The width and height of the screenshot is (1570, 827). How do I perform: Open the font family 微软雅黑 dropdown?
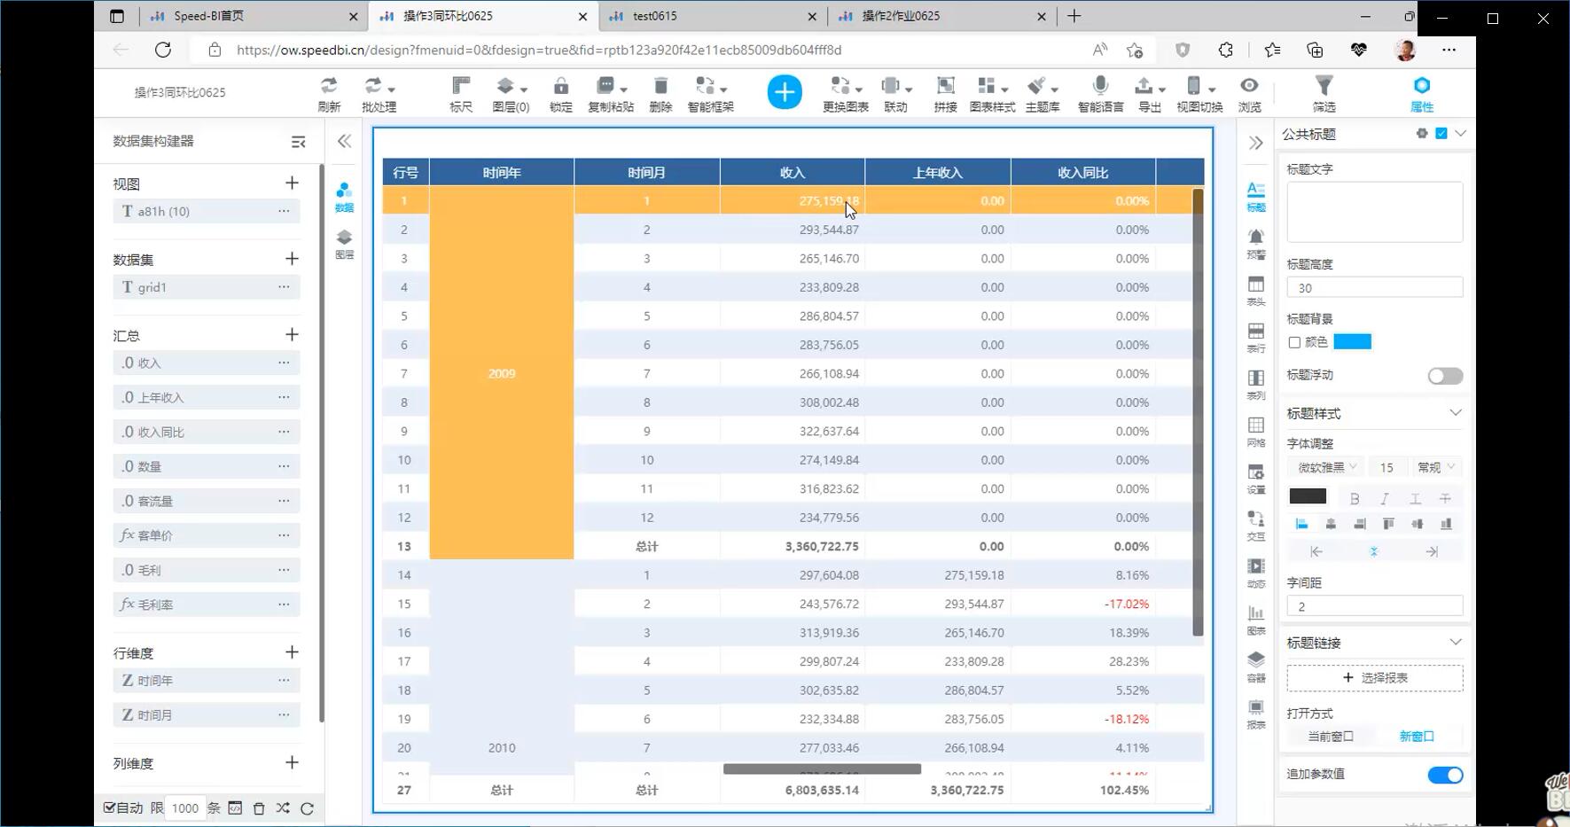pyautogui.click(x=1327, y=467)
